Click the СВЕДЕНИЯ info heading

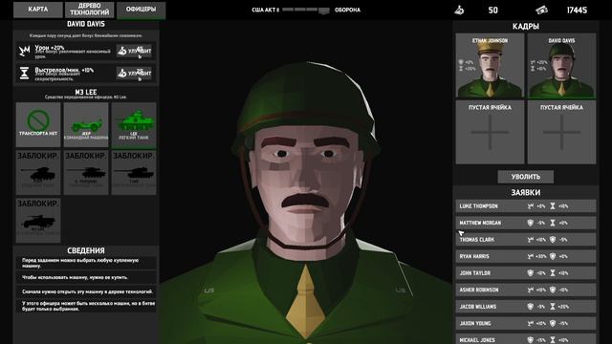tap(86, 250)
